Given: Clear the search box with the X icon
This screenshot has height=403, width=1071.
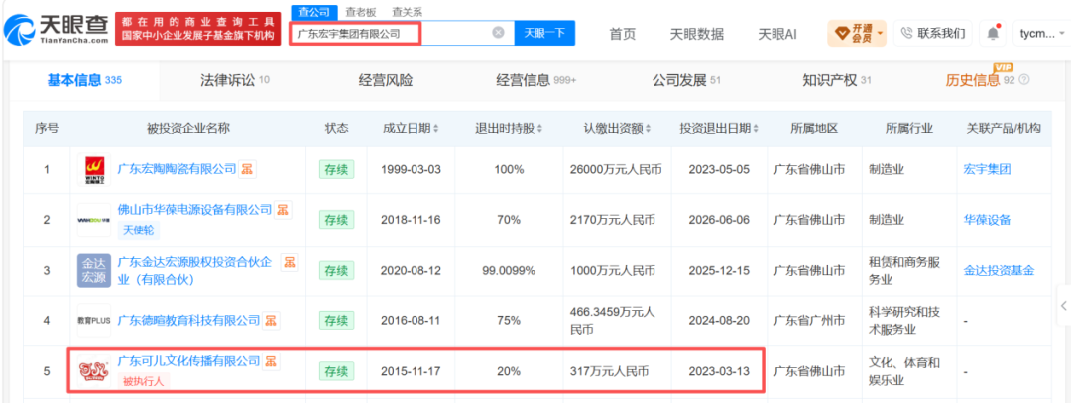Looking at the screenshot, I should point(499,32).
